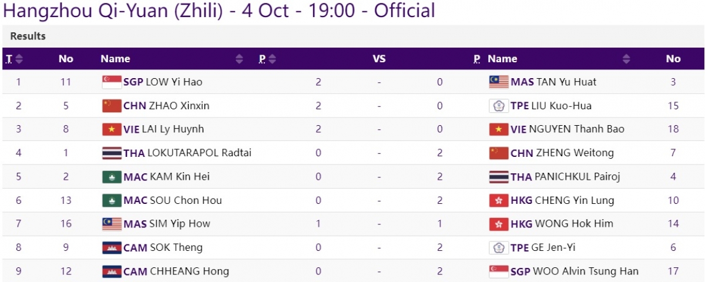Click the Macau flag beside KAM Kin Hei
The image size is (705, 282).
112,177
